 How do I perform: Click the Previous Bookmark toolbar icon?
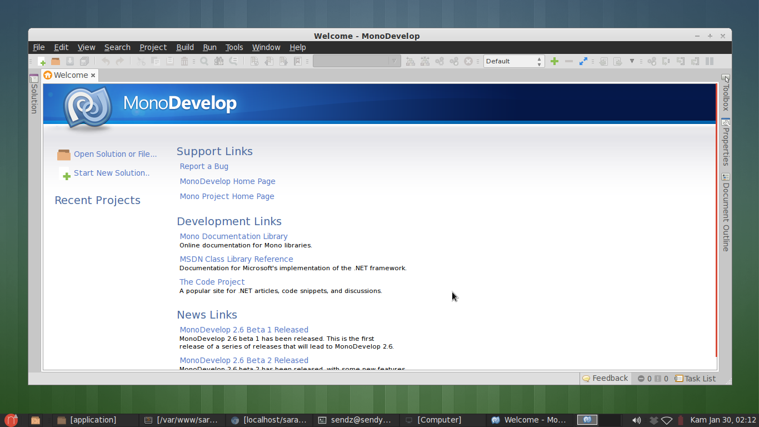[x=269, y=61]
